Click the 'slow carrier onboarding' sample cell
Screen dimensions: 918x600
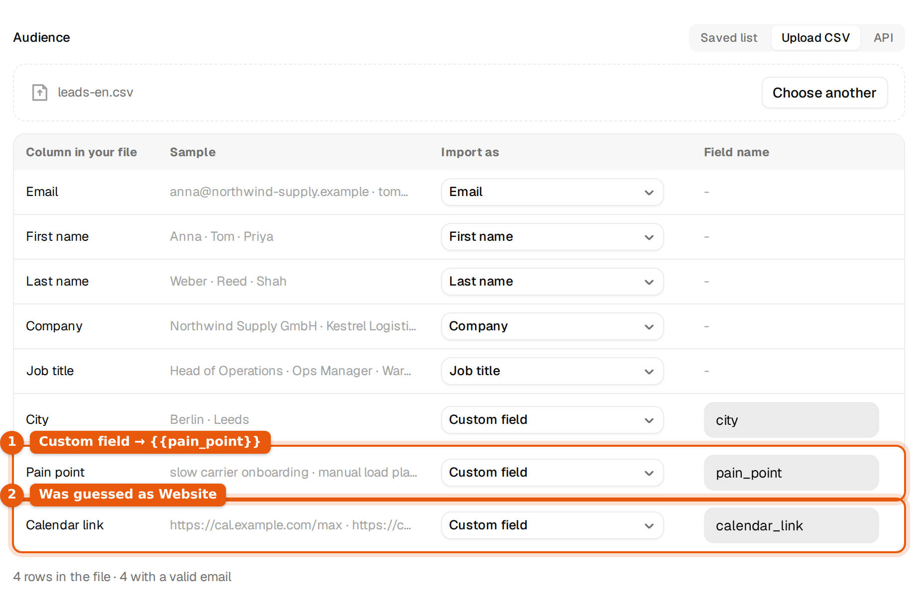point(293,473)
